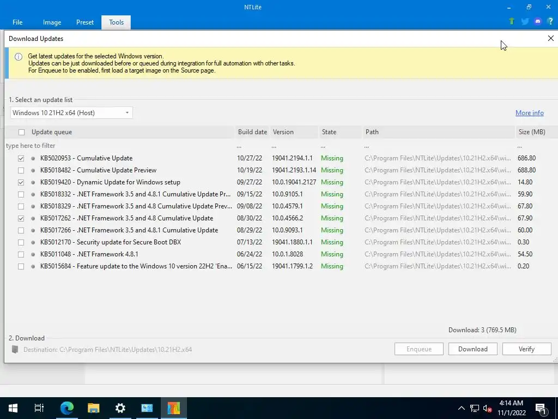Click status dot for KB5012170

click(x=33, y=242)
